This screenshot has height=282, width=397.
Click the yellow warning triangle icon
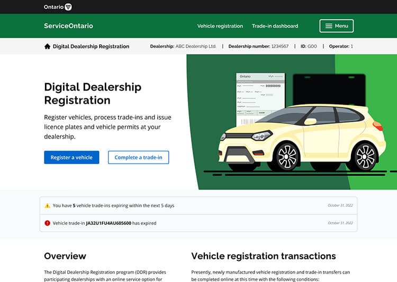[x=47, y=206]
